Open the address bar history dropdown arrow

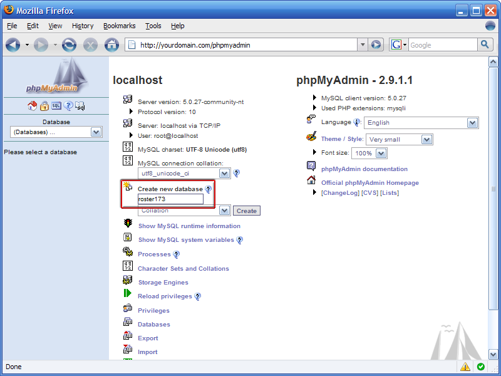pos(363,44)
